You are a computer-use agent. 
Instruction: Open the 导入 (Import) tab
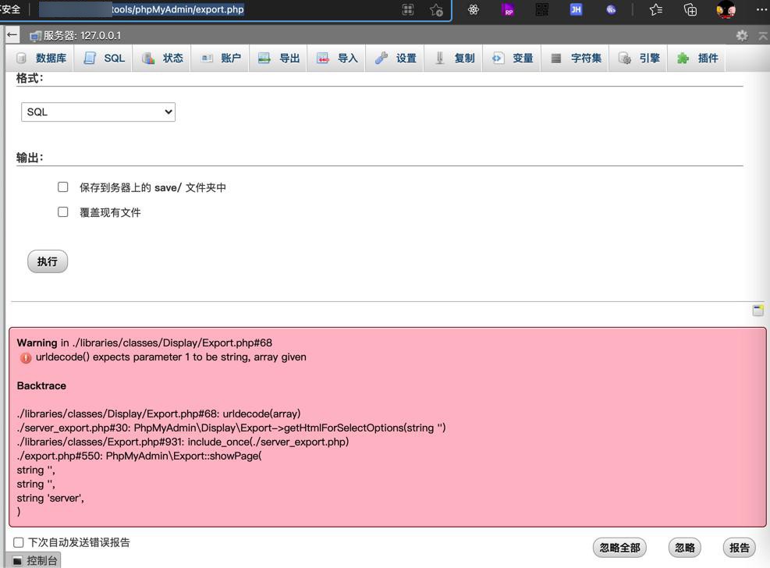tap(337, 58)
